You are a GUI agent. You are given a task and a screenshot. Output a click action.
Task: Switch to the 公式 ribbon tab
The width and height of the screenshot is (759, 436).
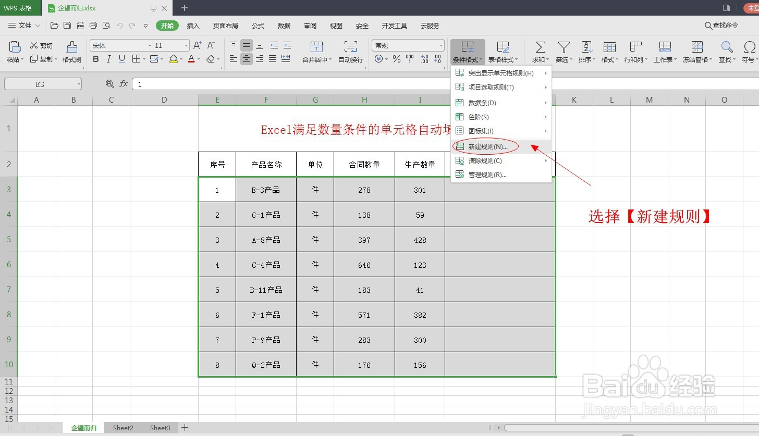point(258,26)
